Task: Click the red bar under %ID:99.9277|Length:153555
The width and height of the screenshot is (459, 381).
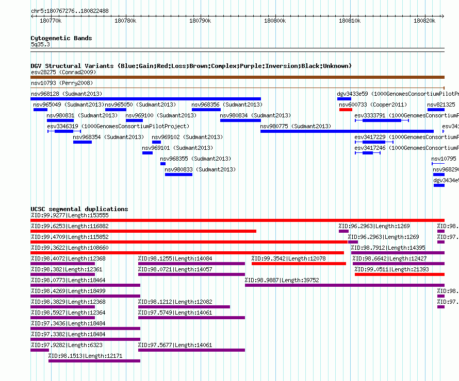Action: 237,220
